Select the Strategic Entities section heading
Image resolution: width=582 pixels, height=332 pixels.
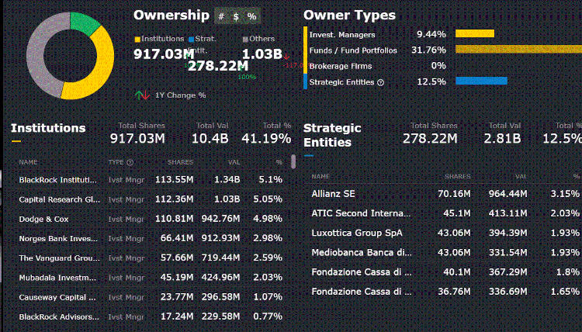coord(332,135)
